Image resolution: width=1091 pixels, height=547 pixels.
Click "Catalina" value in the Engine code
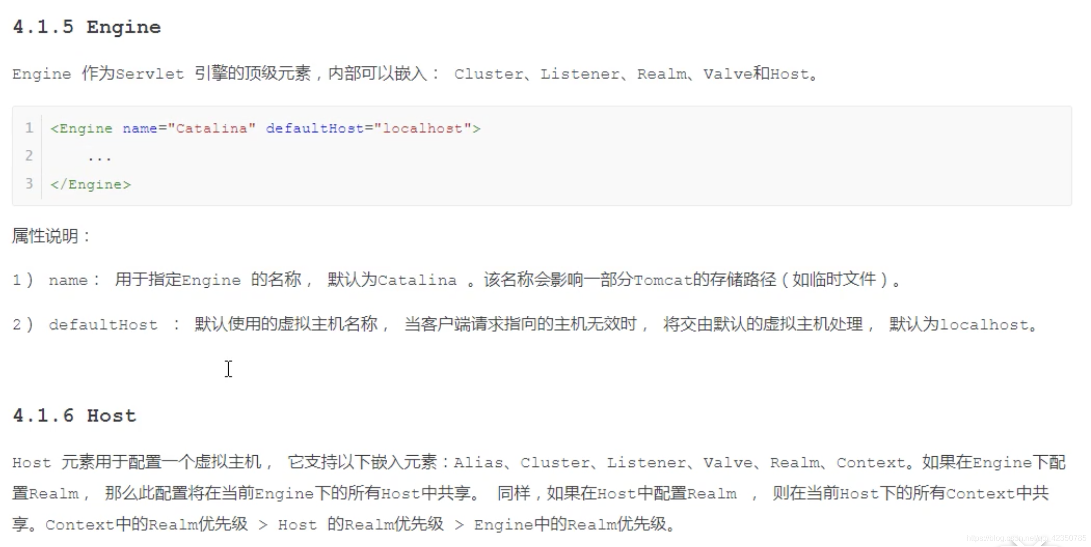click(x=212, y=129)
